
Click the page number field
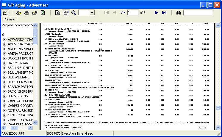(x=133, y=13)
